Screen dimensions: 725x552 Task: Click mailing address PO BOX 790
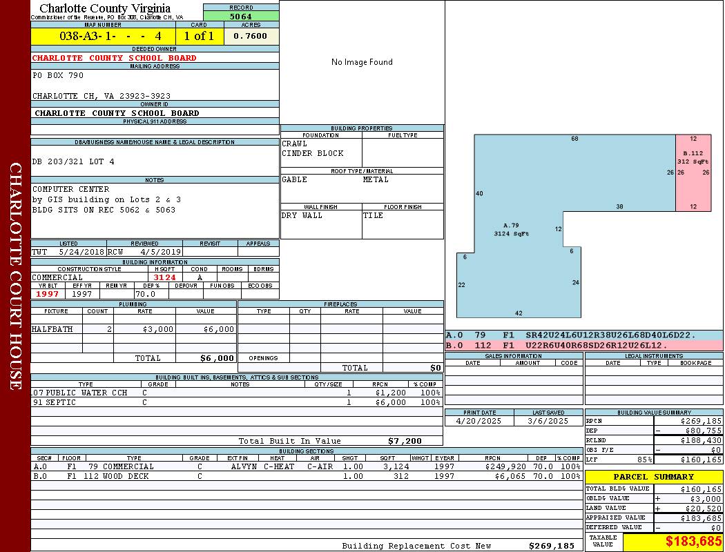[x=58, y=75]
